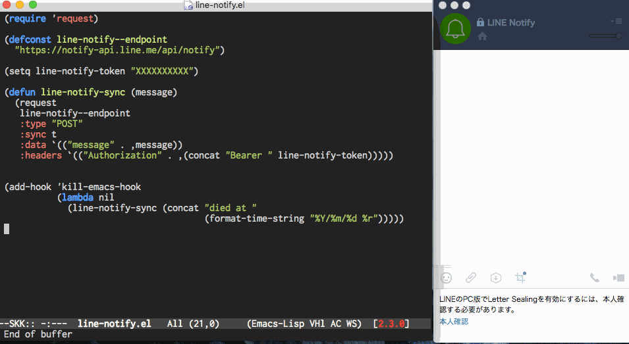Click the Letter Sealing notice text
Image resolution: width=629 pixels, height=344 pixels.
(532, 305)
